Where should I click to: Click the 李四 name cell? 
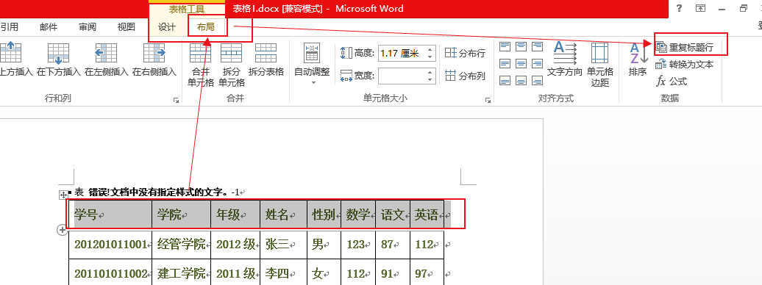click(283, 273)
